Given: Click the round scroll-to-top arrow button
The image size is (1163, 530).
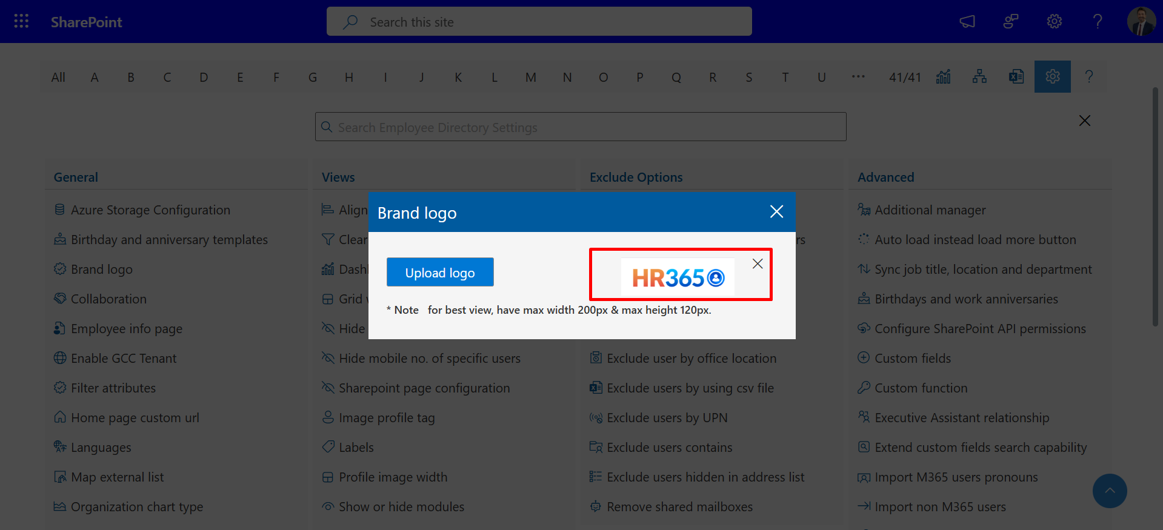Looking at the screenshot, I should coord(1110,491).
